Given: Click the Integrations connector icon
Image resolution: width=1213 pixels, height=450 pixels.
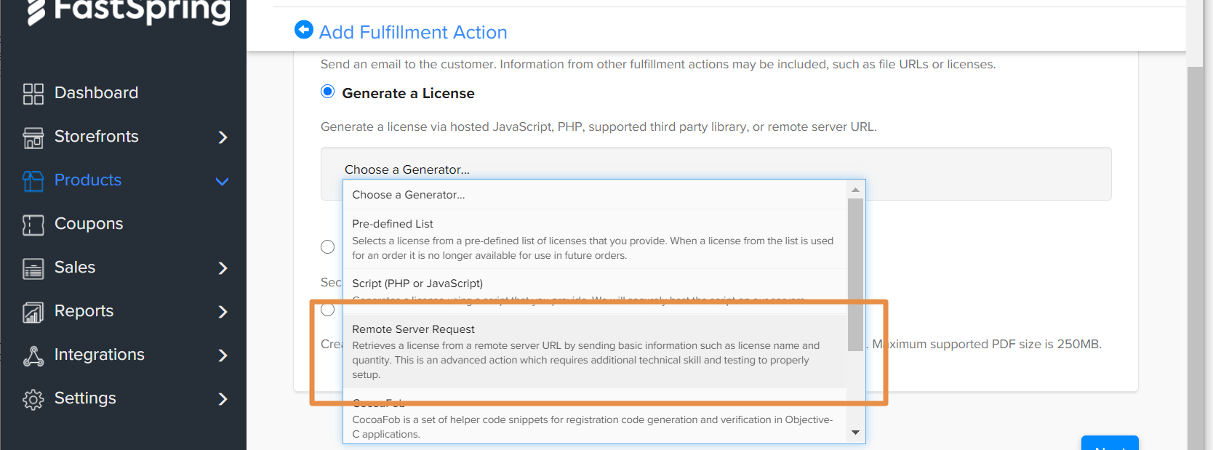Looking at the screenshot, I should click(33, 355).
